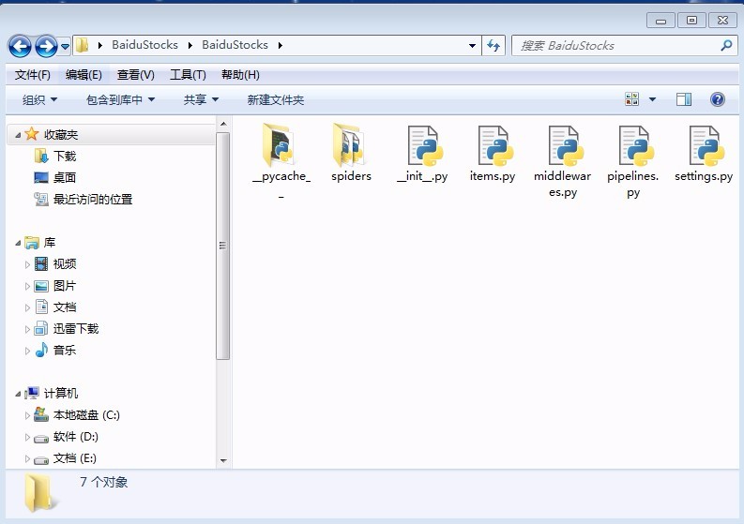Expand the 视频 tree node arrow
Viewport: 744px width, 524px height.
(27, 264)
